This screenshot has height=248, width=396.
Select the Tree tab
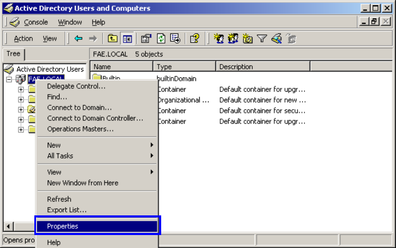[13, 54]
